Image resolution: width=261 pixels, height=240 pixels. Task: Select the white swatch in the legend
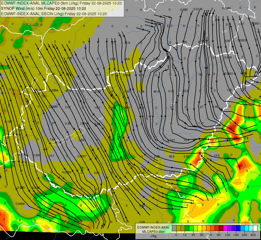[255, 228]
